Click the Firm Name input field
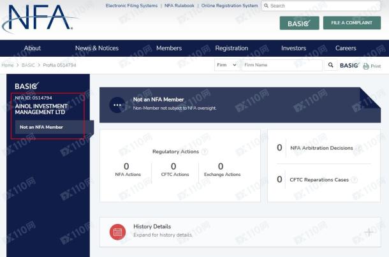389x257 pixels. (282, 65)
